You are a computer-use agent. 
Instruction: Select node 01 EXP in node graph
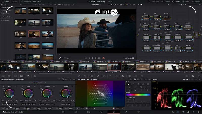coord(146,28)
